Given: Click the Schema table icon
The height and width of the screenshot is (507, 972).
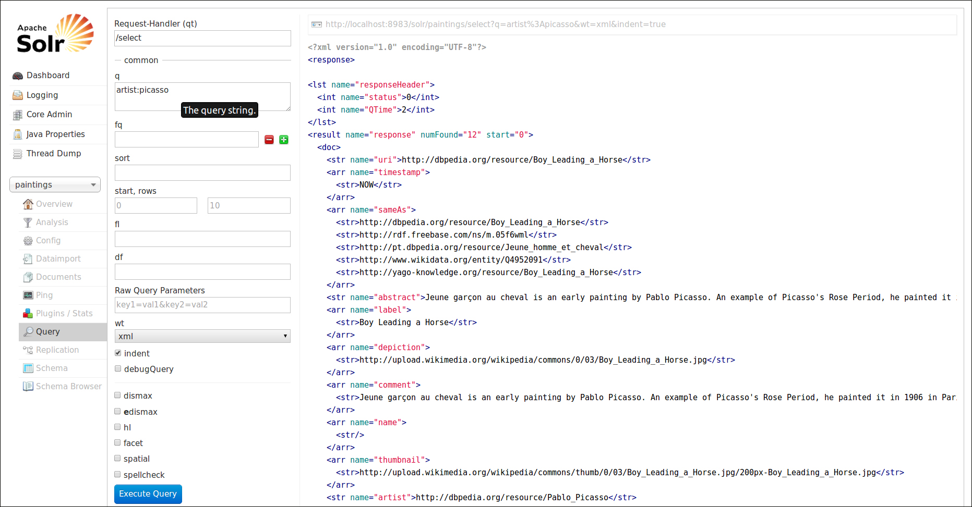Looking at the screenshot, I should pos(28,368).
